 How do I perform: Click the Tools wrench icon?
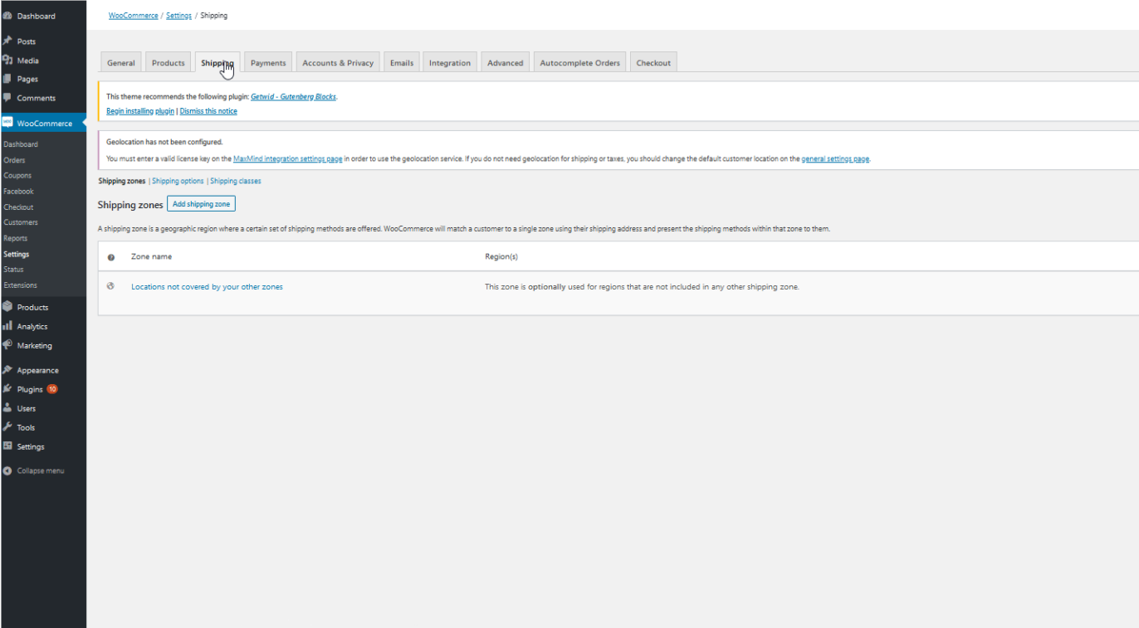[7, 427]
